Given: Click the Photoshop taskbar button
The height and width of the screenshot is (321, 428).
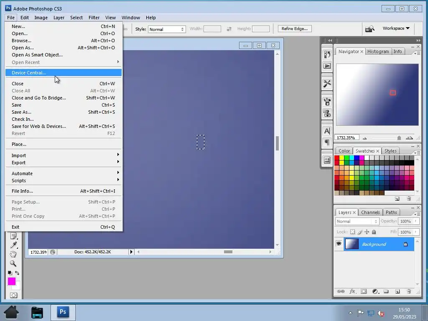Looking at the screenshot, I should point(63,312).
